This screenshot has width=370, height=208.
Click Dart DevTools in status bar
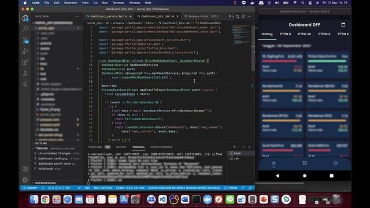pyautogui.click(x=103, y=188)
